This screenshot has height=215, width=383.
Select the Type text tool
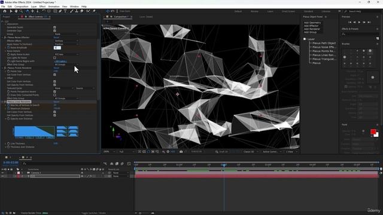point(65,11)
